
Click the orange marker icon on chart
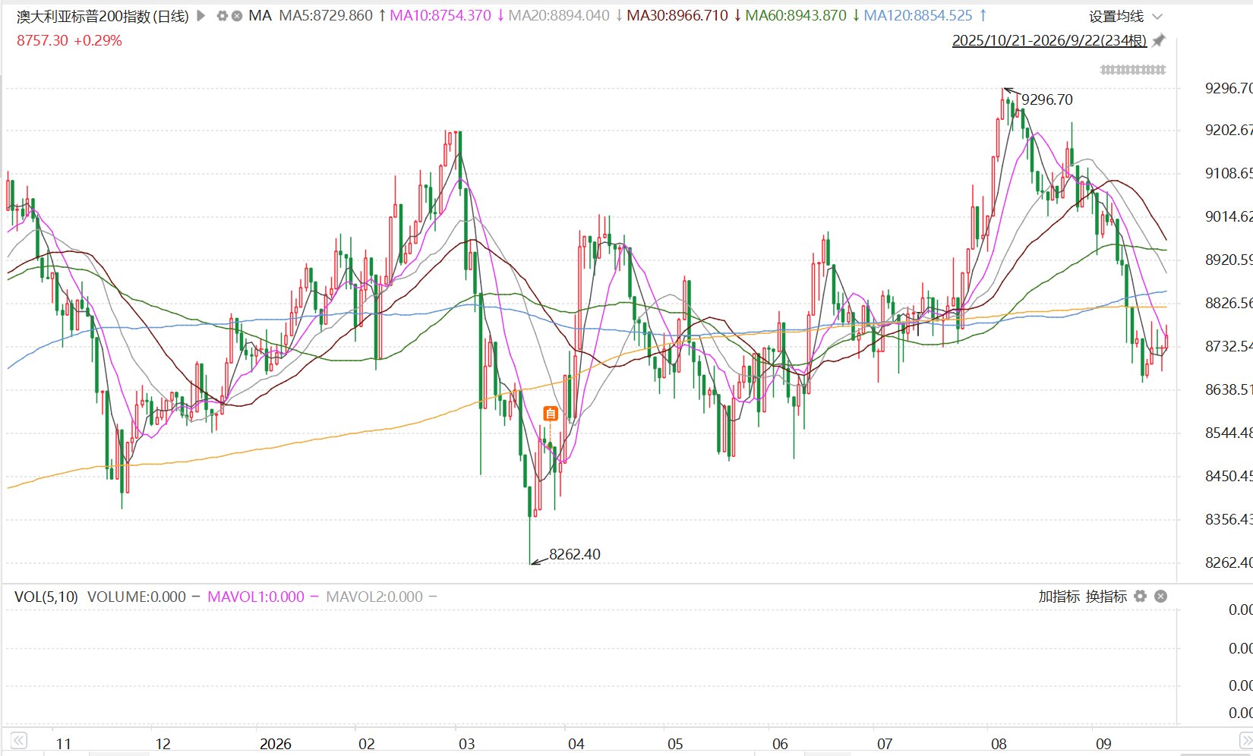pyautogui.click(x=551, y=414)
